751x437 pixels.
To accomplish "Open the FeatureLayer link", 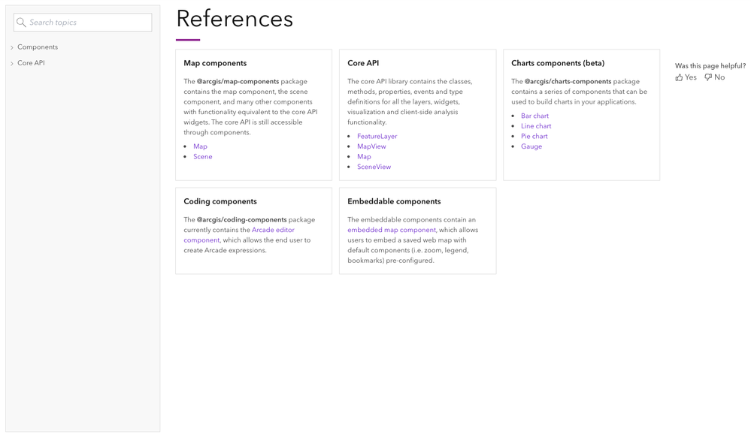I will tap(377, 137).
